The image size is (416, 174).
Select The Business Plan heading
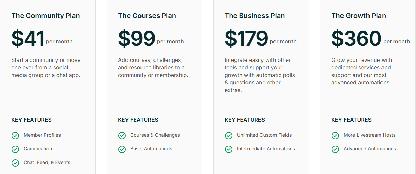click(x=255, y=16)
